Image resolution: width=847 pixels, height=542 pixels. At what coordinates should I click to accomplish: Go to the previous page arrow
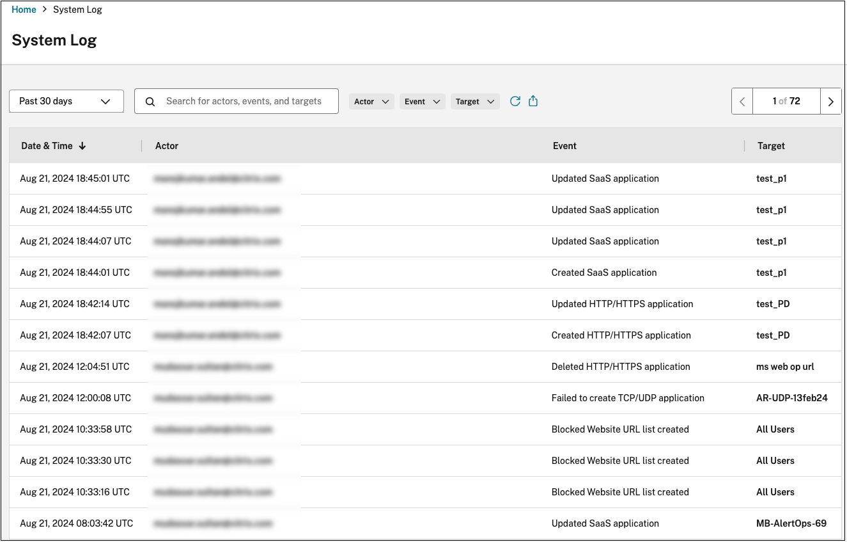tap(742, 101)
